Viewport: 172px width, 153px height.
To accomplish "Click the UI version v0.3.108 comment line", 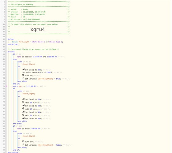I will point(39,19).
